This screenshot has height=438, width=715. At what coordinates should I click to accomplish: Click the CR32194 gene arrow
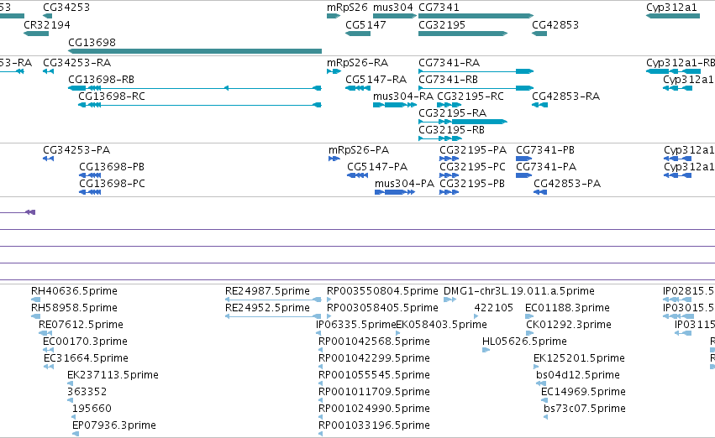click(36, 34)
